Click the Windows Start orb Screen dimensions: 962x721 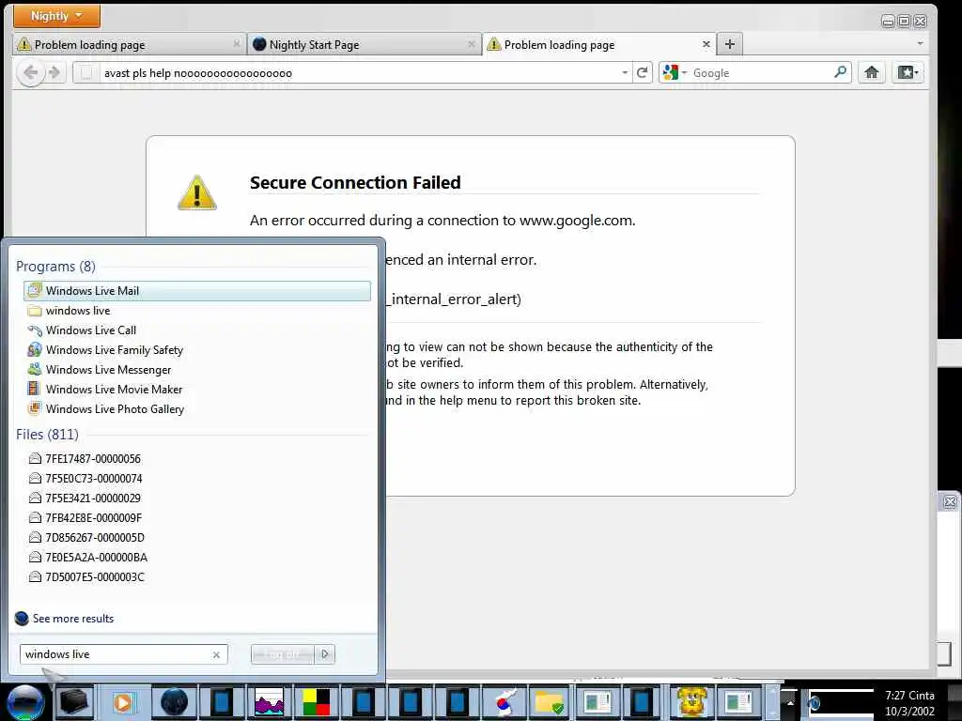click(x=25, y=702)
